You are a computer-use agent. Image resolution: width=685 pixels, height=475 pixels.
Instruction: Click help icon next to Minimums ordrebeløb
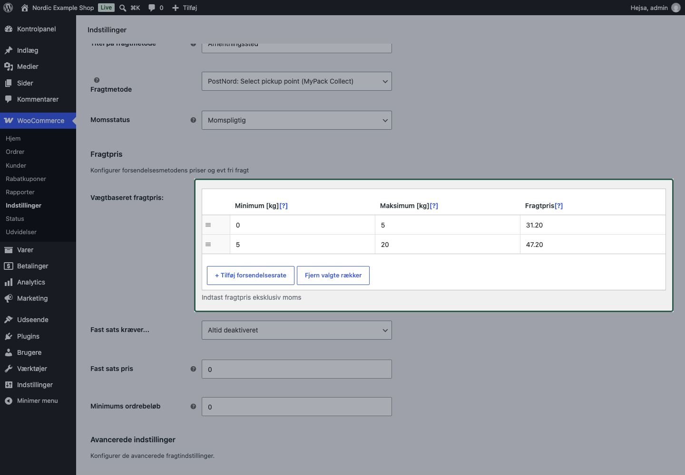(193, 407)
